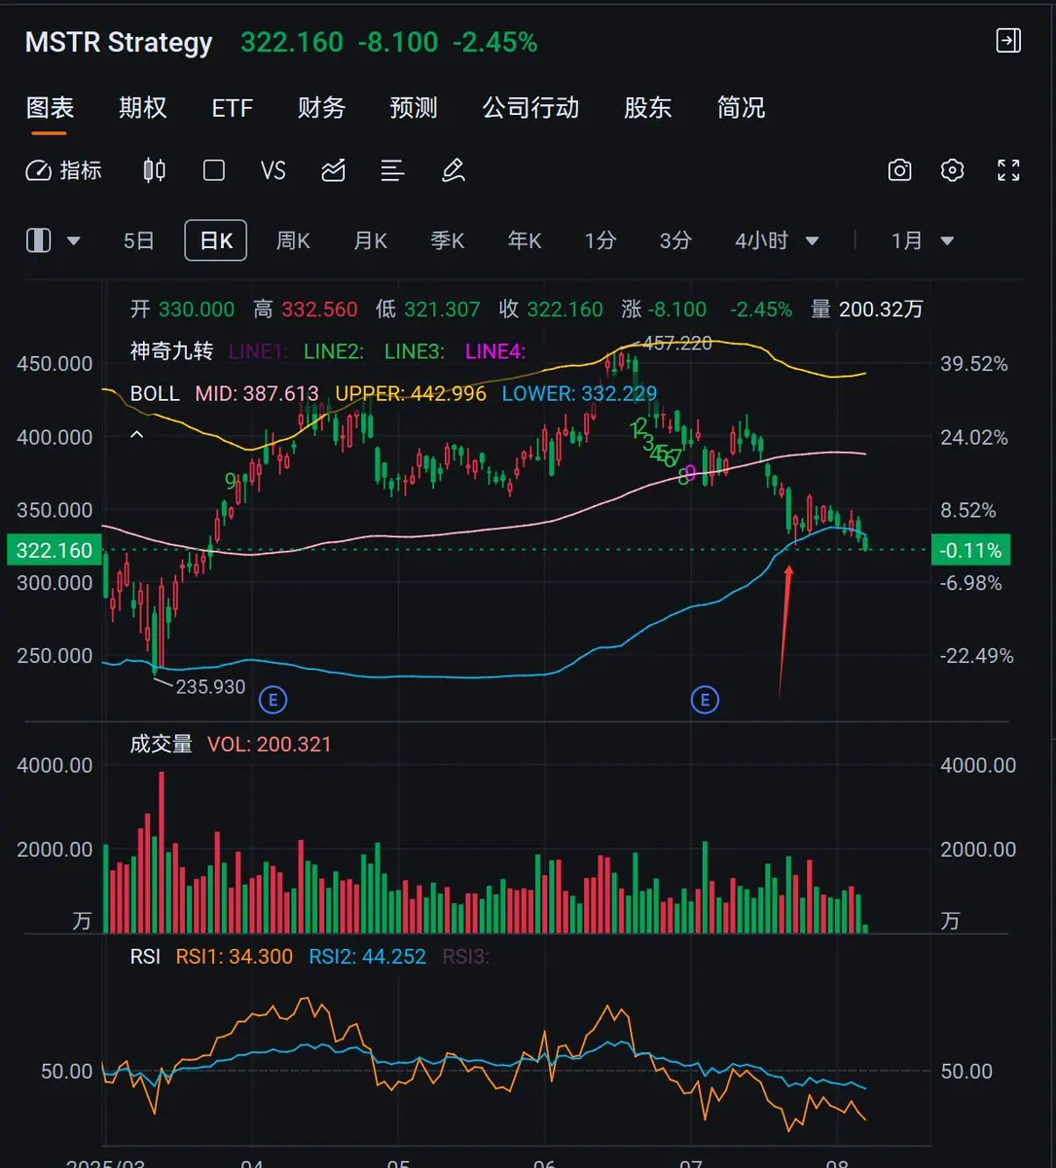Select the 季K timeframe
This screenshot has height=1168, width=1056.
[x=447, y=240]
